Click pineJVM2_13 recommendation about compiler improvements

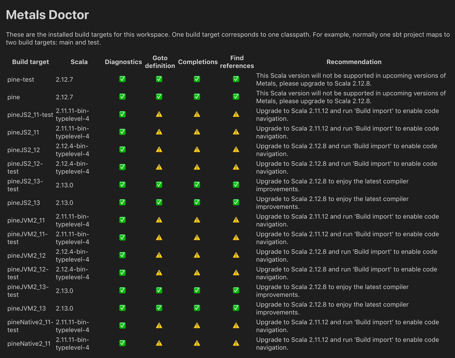(x=332, y=308)
